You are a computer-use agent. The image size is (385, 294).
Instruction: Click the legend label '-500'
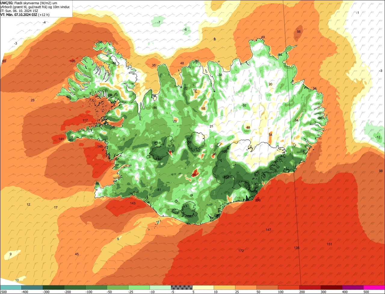click(x=4, y=292)
